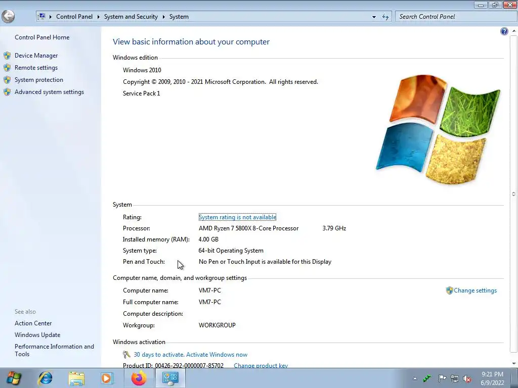The height and width of the screenshot is (388, 518).
Task: Click the 3.79 GHz processor speed
Action: click(x=334, y=228)
